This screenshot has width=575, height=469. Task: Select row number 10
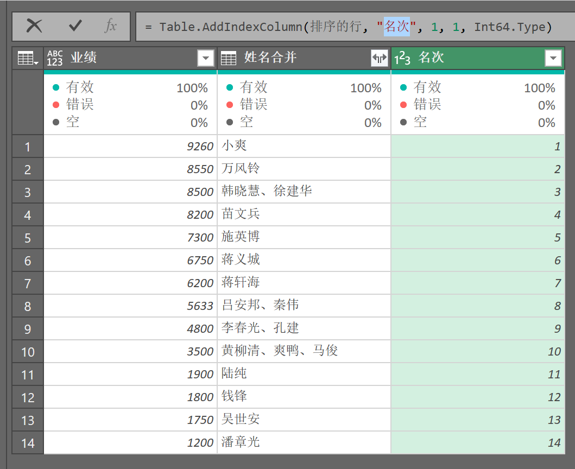[28, 352]
